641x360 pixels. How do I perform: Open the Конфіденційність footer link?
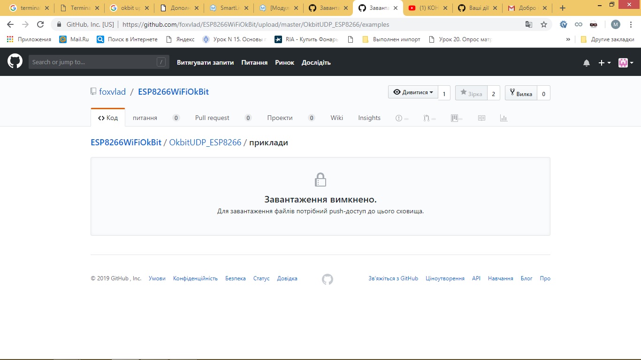(x=195, y=278)
